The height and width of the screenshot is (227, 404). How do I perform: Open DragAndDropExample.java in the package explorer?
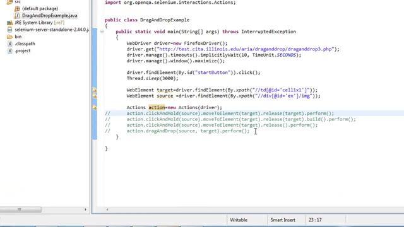pos(49,16)
